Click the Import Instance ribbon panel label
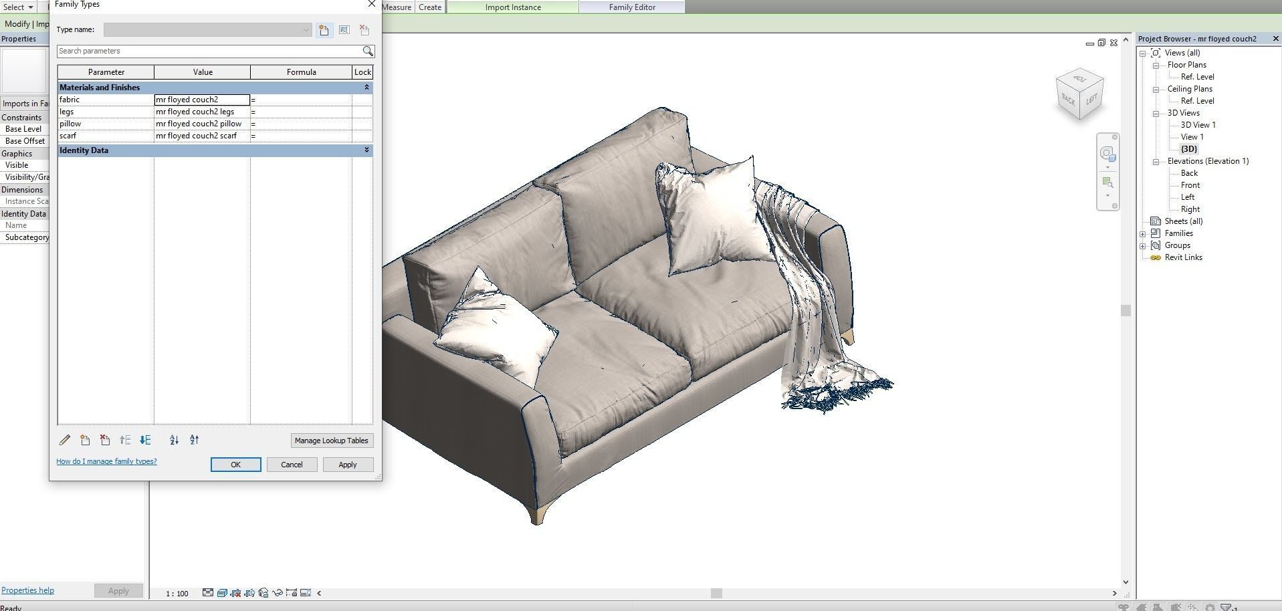 [513, 7]
